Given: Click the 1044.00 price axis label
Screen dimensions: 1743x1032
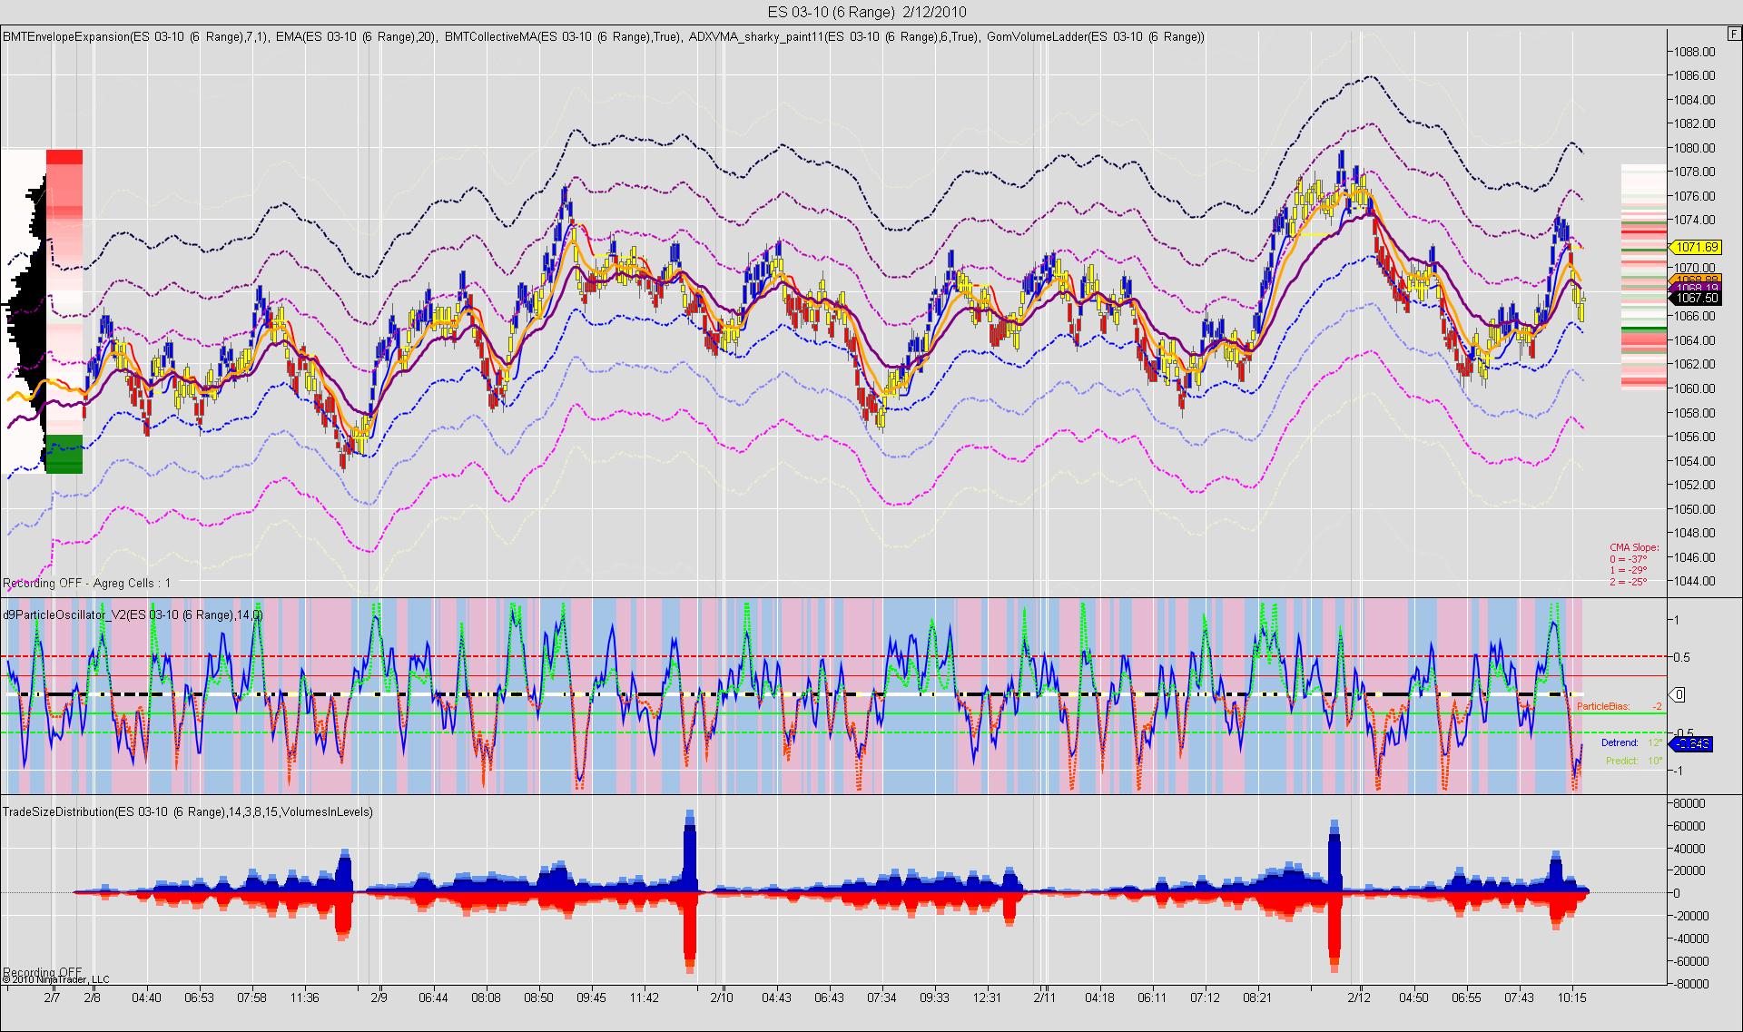Looking at the screenshot, I should click(1696, 582).
